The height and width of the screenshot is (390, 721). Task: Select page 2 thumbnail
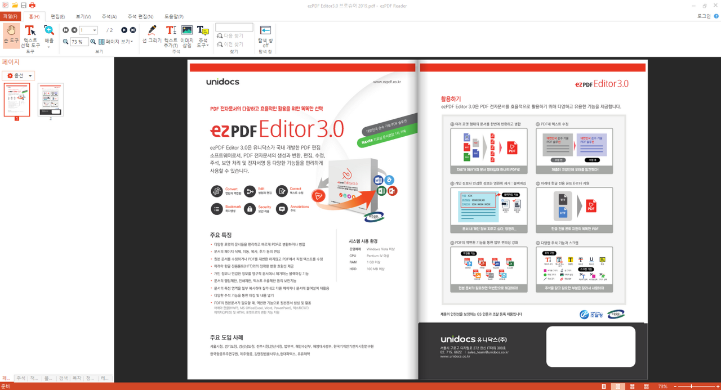(51, 100)
